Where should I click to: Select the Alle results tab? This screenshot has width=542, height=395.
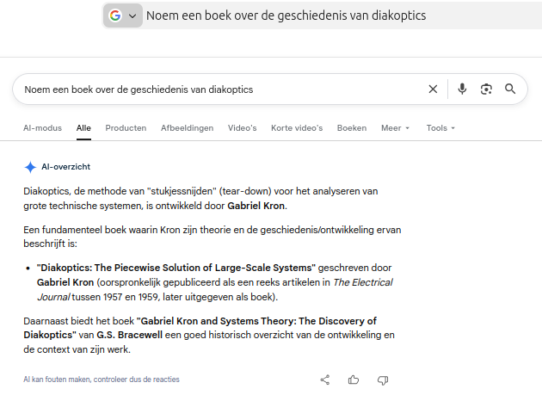[83, 128]
